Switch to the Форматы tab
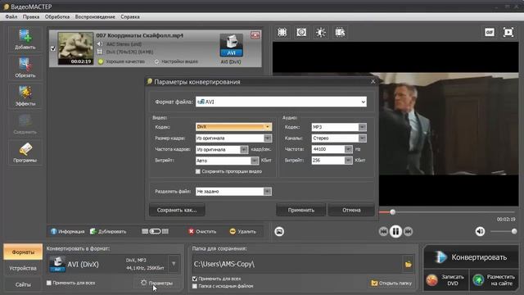The image size is (524, 295). 23,252
